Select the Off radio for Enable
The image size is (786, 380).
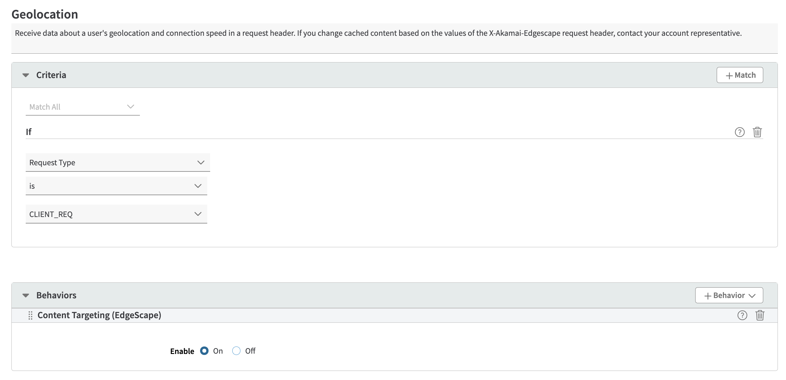click(236, 351)
